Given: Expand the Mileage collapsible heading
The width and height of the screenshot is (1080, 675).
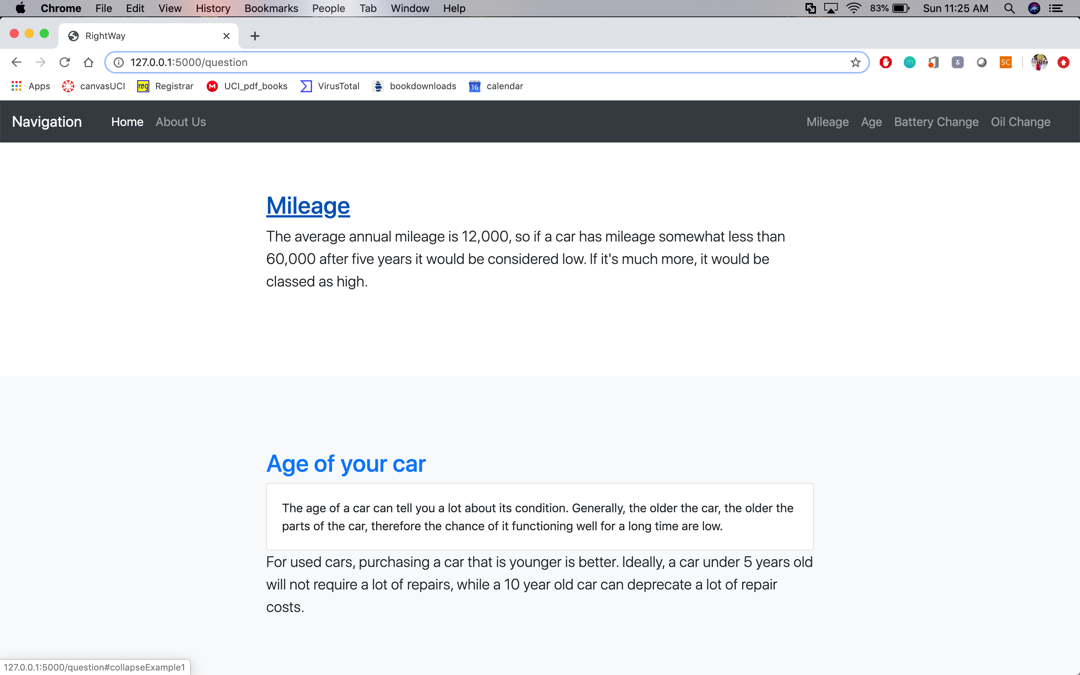Looking at the screenshot, I should coord(308,206).
